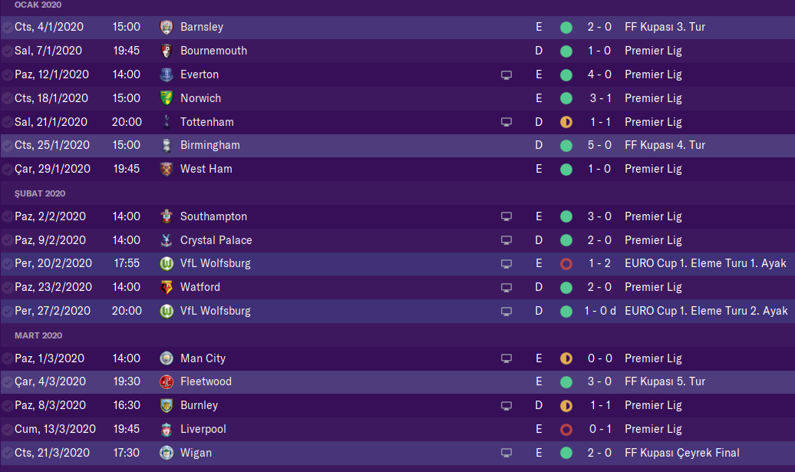Toggle the check mark beside Cum, 13/3/2020

click(7, 429)
